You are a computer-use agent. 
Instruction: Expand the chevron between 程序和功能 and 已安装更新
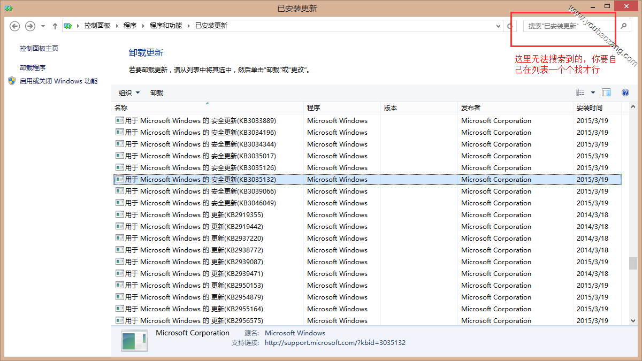point(189,26)
